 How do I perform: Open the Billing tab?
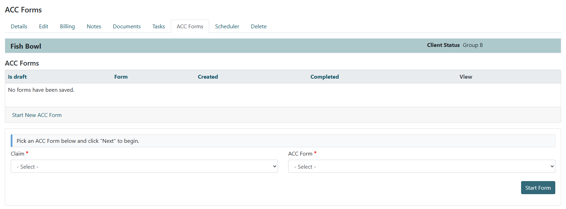pos(67,27)
